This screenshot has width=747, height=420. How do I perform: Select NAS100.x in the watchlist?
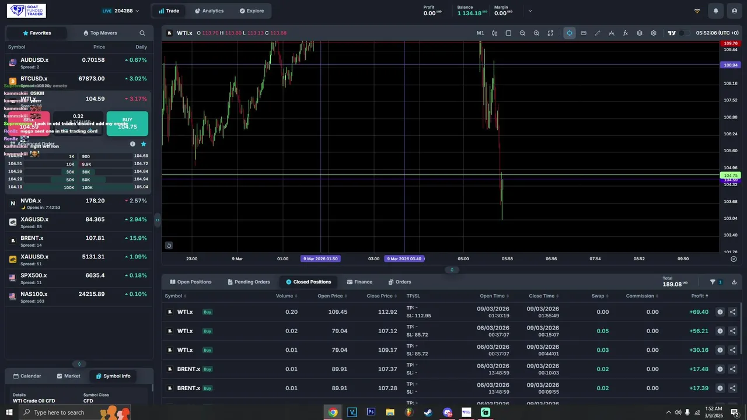pos(79,297)
